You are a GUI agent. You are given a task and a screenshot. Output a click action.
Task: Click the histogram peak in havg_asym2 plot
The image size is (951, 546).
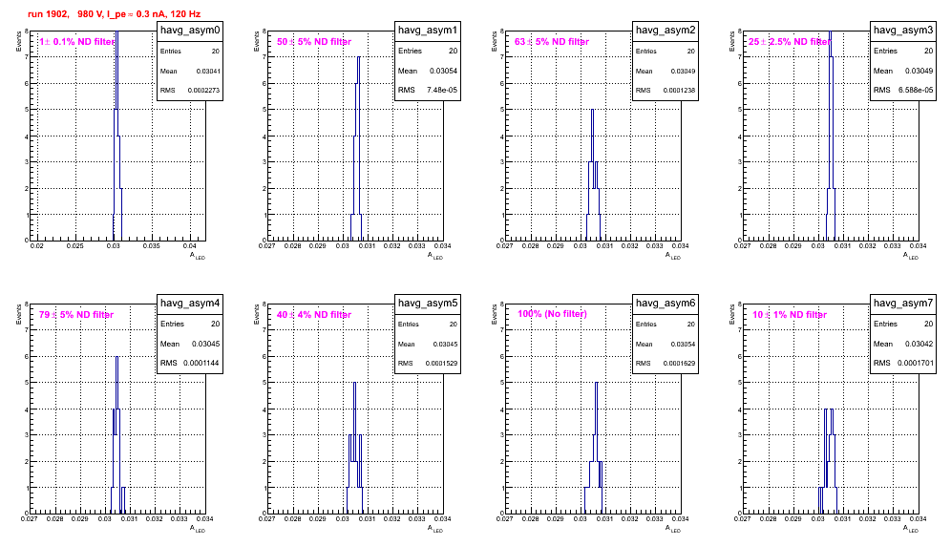click(x=593, y=111)
